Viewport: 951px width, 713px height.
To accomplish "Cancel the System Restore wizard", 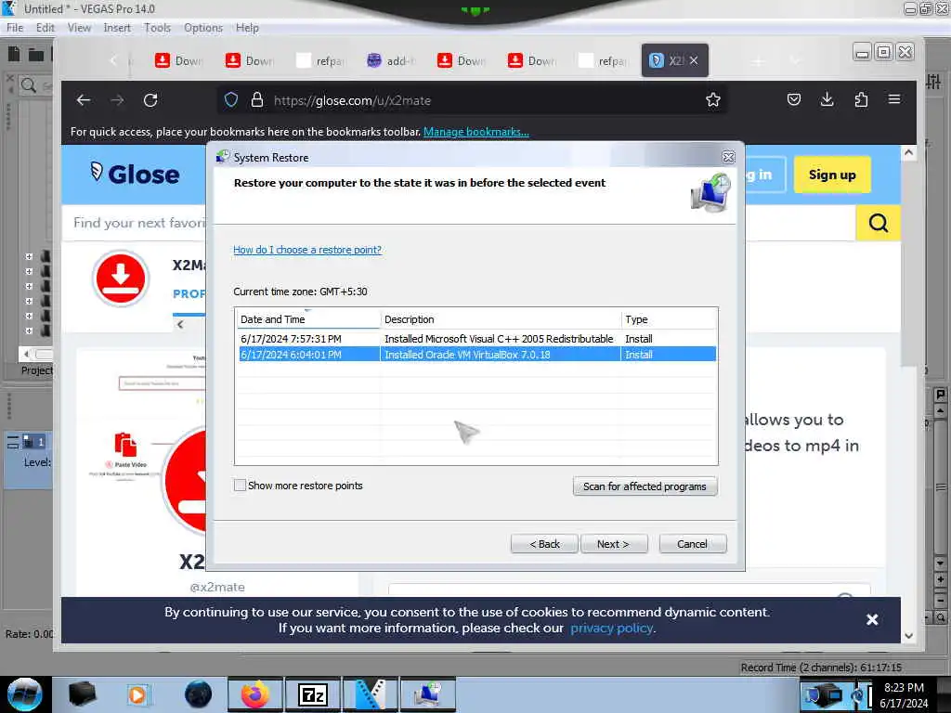I will 692,544.
